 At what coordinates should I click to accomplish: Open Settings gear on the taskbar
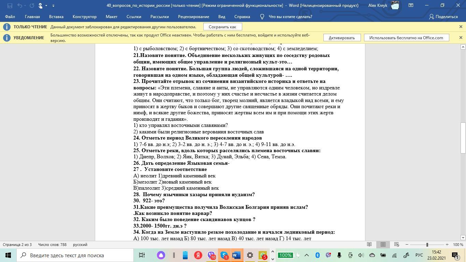click(x=250, y=255)
